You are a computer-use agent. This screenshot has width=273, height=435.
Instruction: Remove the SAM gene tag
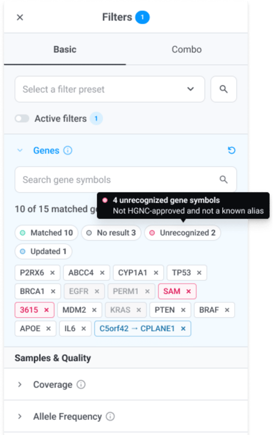189,291
